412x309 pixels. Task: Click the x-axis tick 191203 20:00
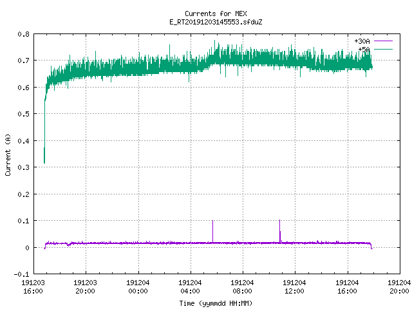pos(85,286)
